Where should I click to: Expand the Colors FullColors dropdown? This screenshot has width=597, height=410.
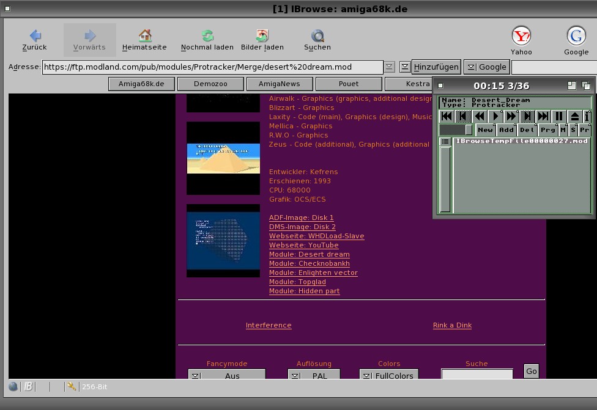[389, 374]
